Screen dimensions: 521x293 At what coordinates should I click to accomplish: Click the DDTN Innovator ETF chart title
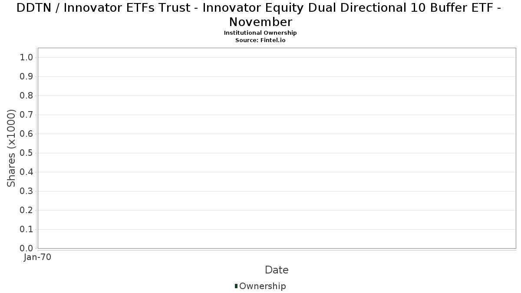pos(260,15)
